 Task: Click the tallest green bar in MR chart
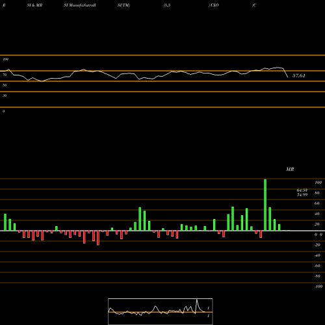(265, 205)
